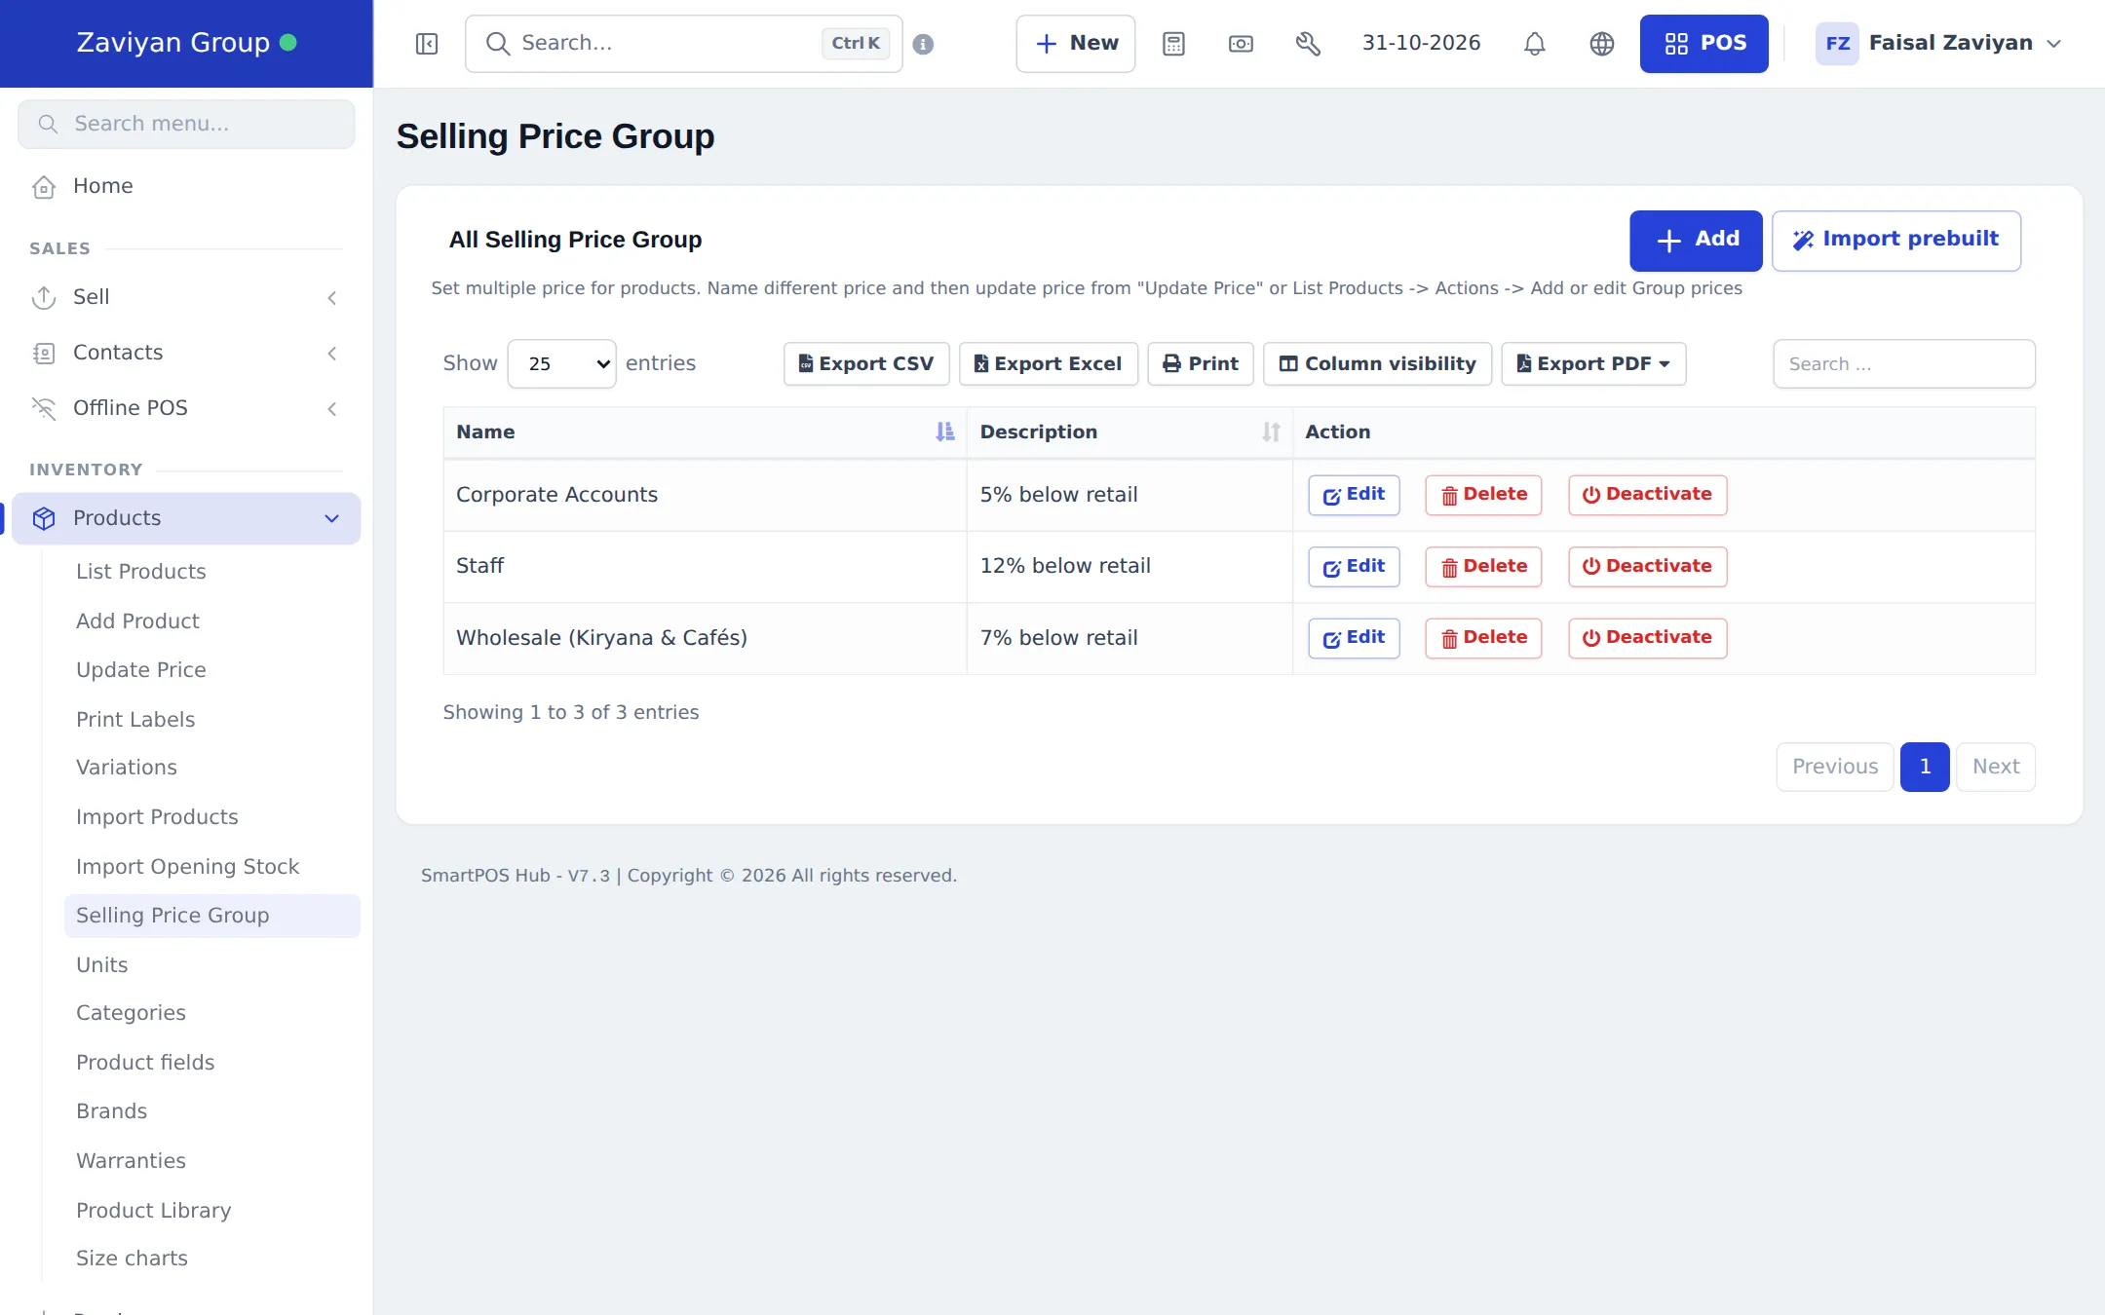Go to pagination page 1
This screenshot has height=1315, width=2105.
1925,768
